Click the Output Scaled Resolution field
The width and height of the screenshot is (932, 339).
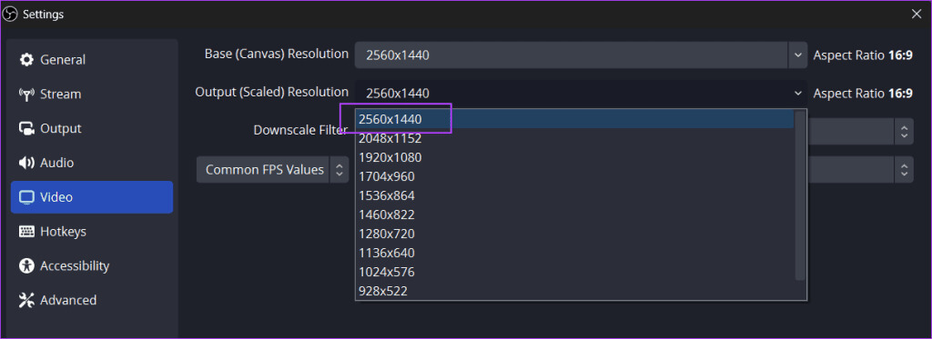[x=582, y=94]
